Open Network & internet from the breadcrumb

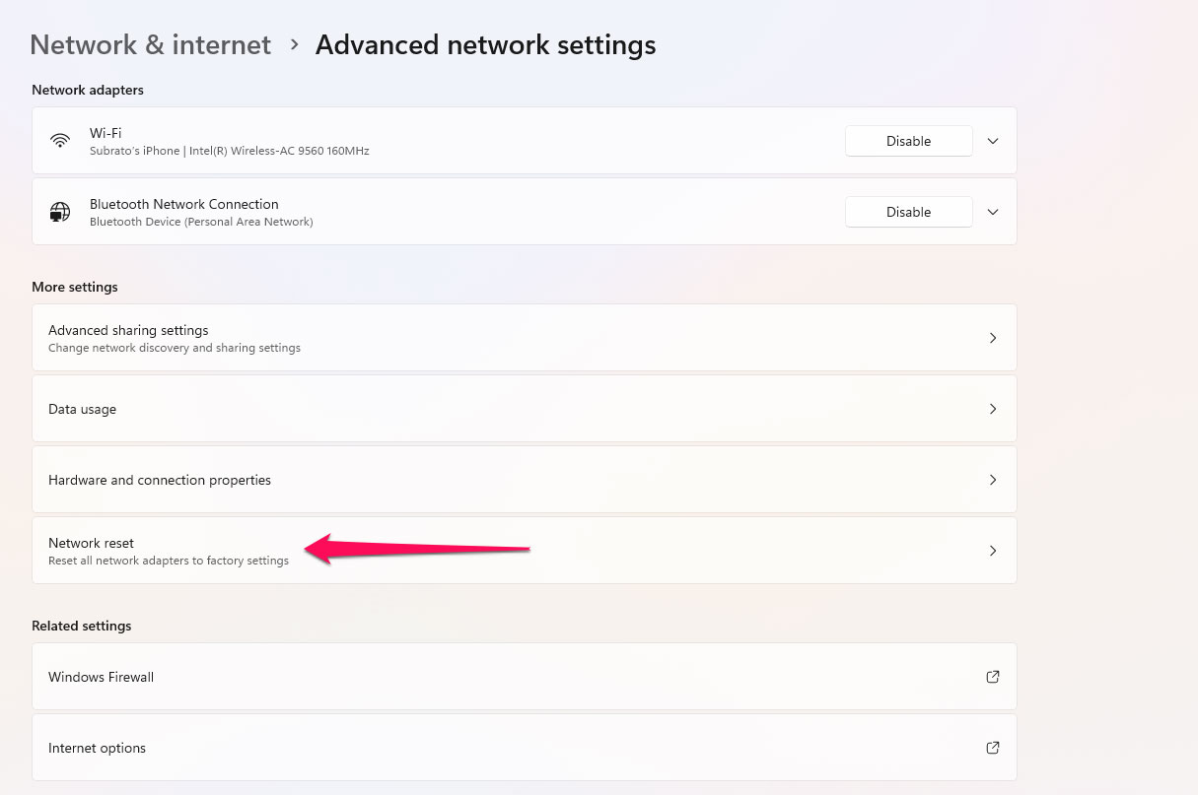[150, 44]
